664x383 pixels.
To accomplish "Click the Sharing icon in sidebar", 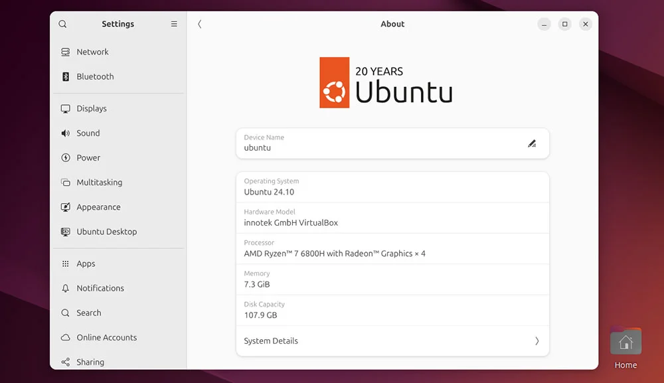I will 66,362.
